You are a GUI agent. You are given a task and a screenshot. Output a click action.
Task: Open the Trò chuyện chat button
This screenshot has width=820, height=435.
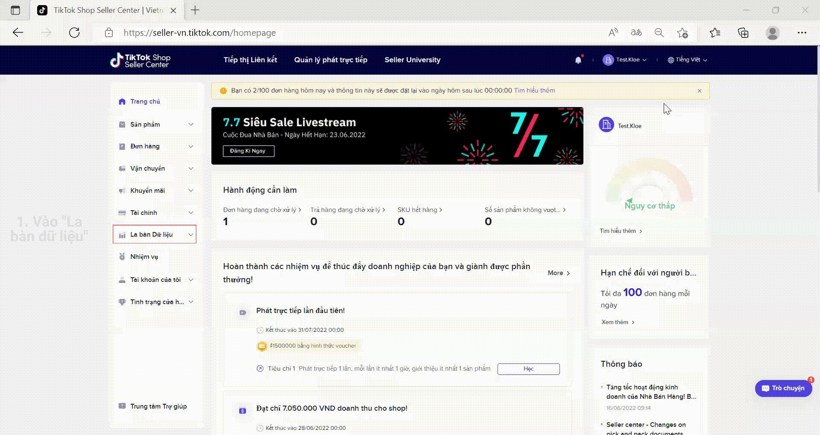[x=783, y=389]
